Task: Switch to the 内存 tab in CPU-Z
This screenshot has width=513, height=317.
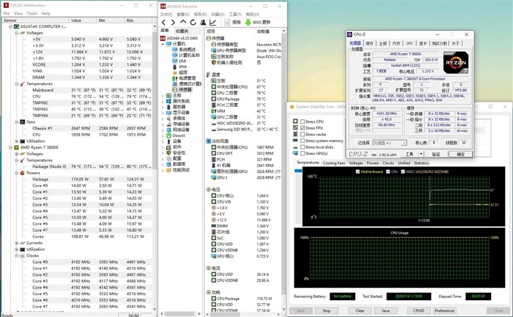Action: (396, 43)
